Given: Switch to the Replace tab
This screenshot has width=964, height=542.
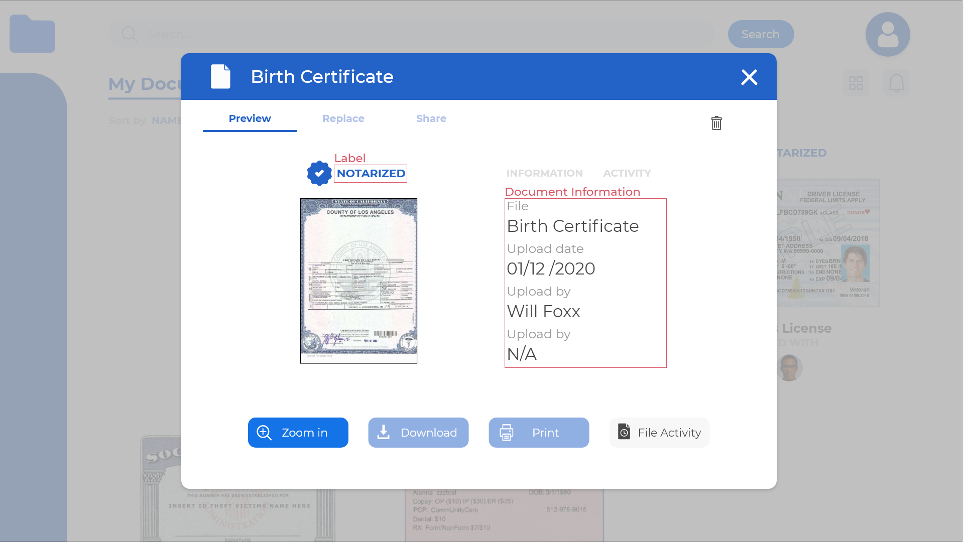Looking at the screenshot, I should click(343, 119).
